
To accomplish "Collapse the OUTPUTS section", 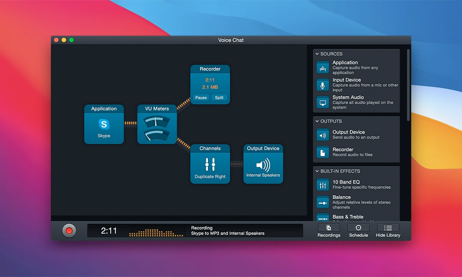I will (317, 121).
